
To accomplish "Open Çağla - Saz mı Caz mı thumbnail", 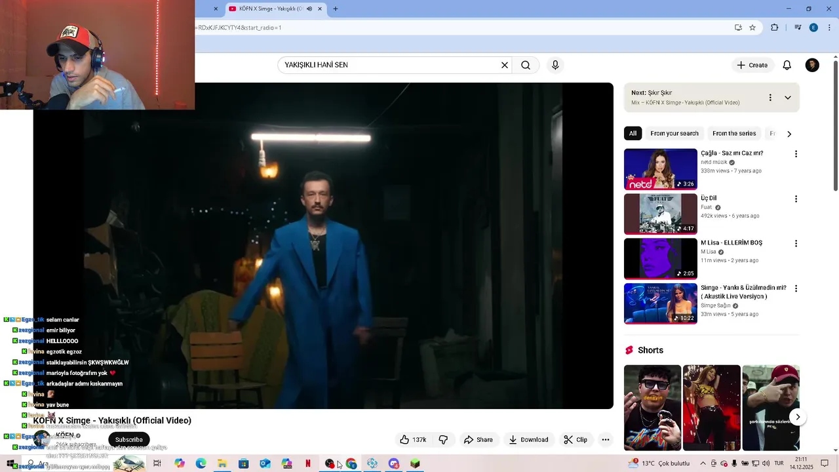I will [x=660, y=169].
